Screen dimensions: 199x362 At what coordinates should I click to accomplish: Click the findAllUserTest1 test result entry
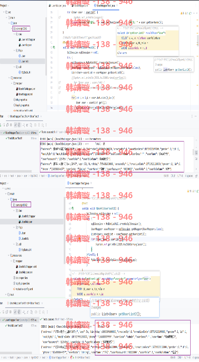coord(15,138)
